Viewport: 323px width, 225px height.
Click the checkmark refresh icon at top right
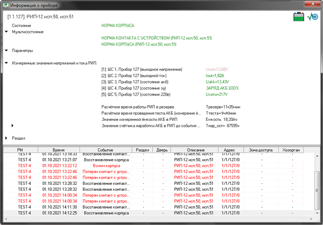coord(312,17)
